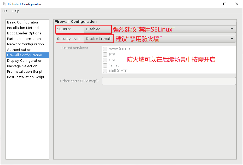Maximize the Kickstart Configurator window

click(x=225, y=4)
